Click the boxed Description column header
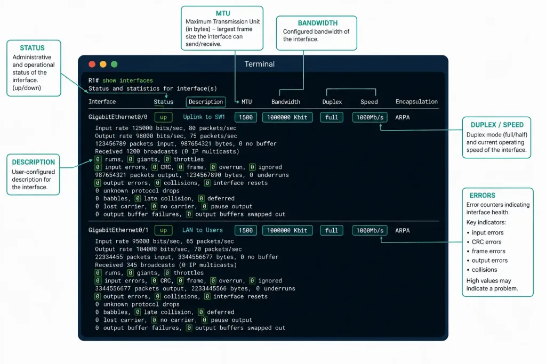This screenshot has width=546, height=364. pos(206,102)
